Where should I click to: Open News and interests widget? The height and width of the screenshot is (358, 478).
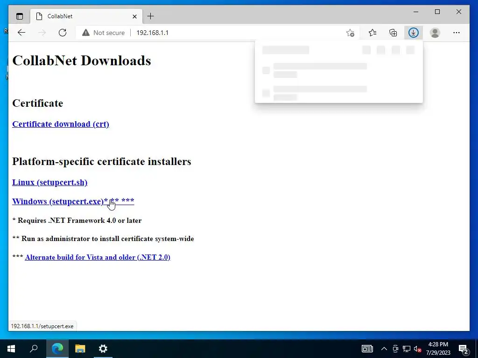[367, 349]
